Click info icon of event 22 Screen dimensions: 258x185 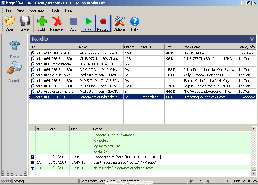click(x=33, y=157)
